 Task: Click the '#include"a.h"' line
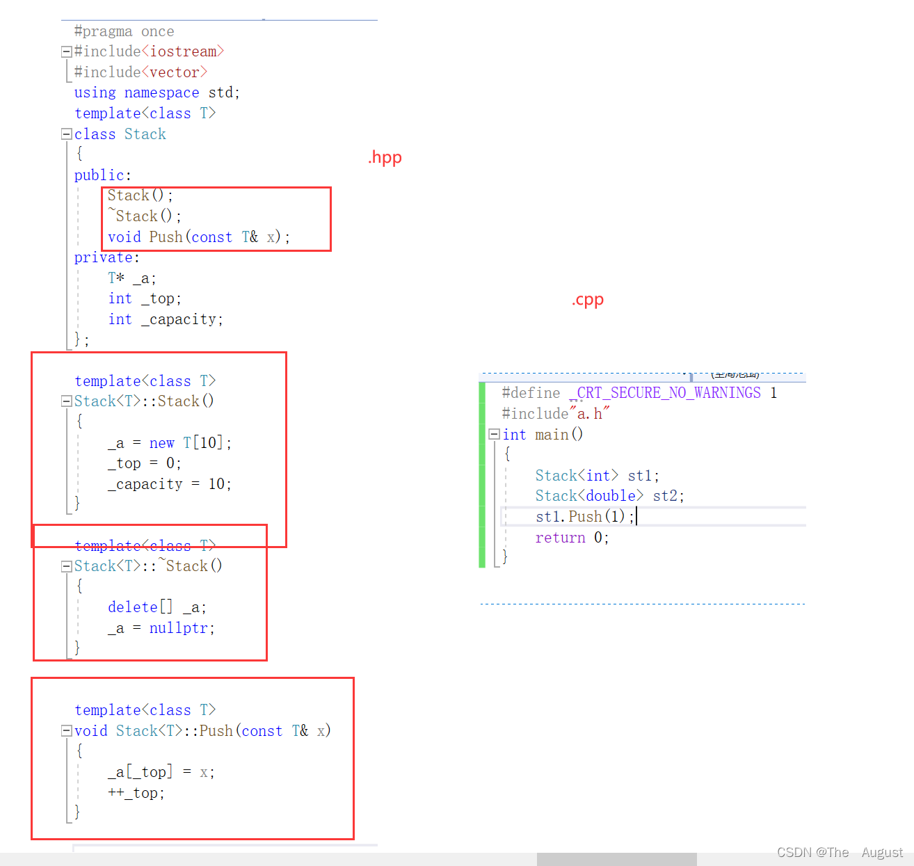pyautogui.click(x=556, y=414)
